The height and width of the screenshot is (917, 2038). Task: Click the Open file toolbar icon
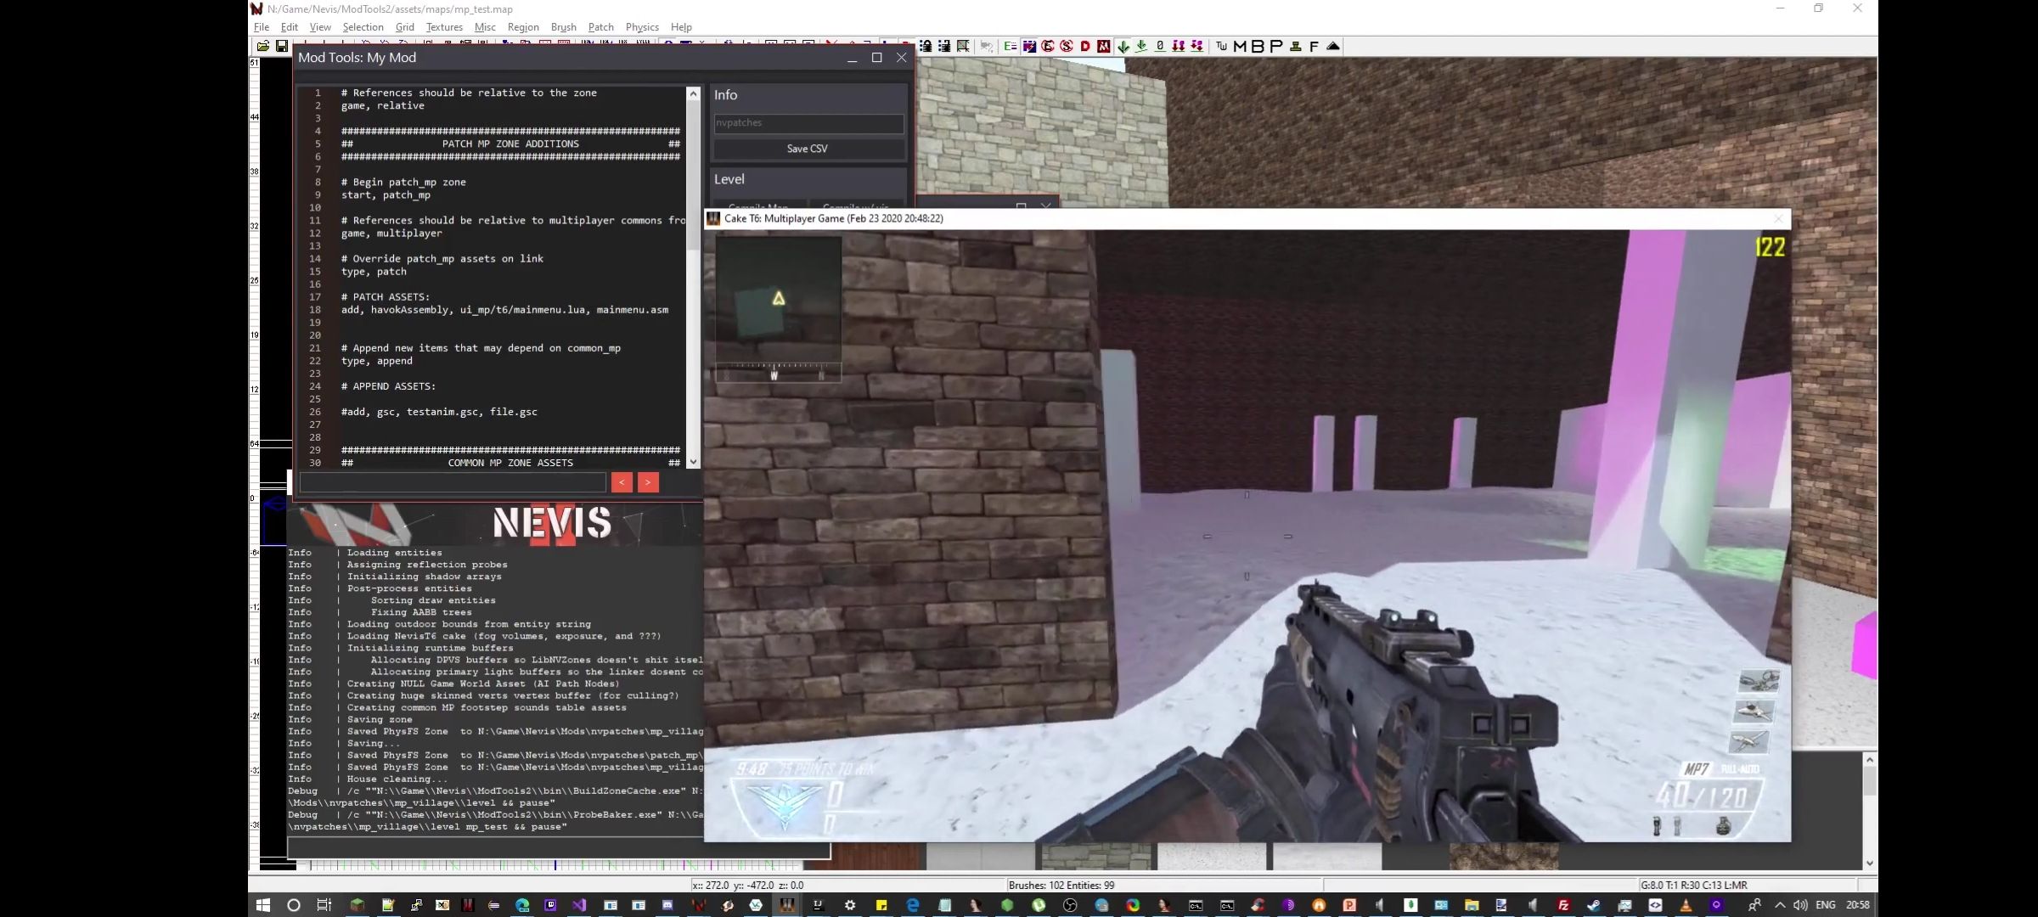coord(263,46)
